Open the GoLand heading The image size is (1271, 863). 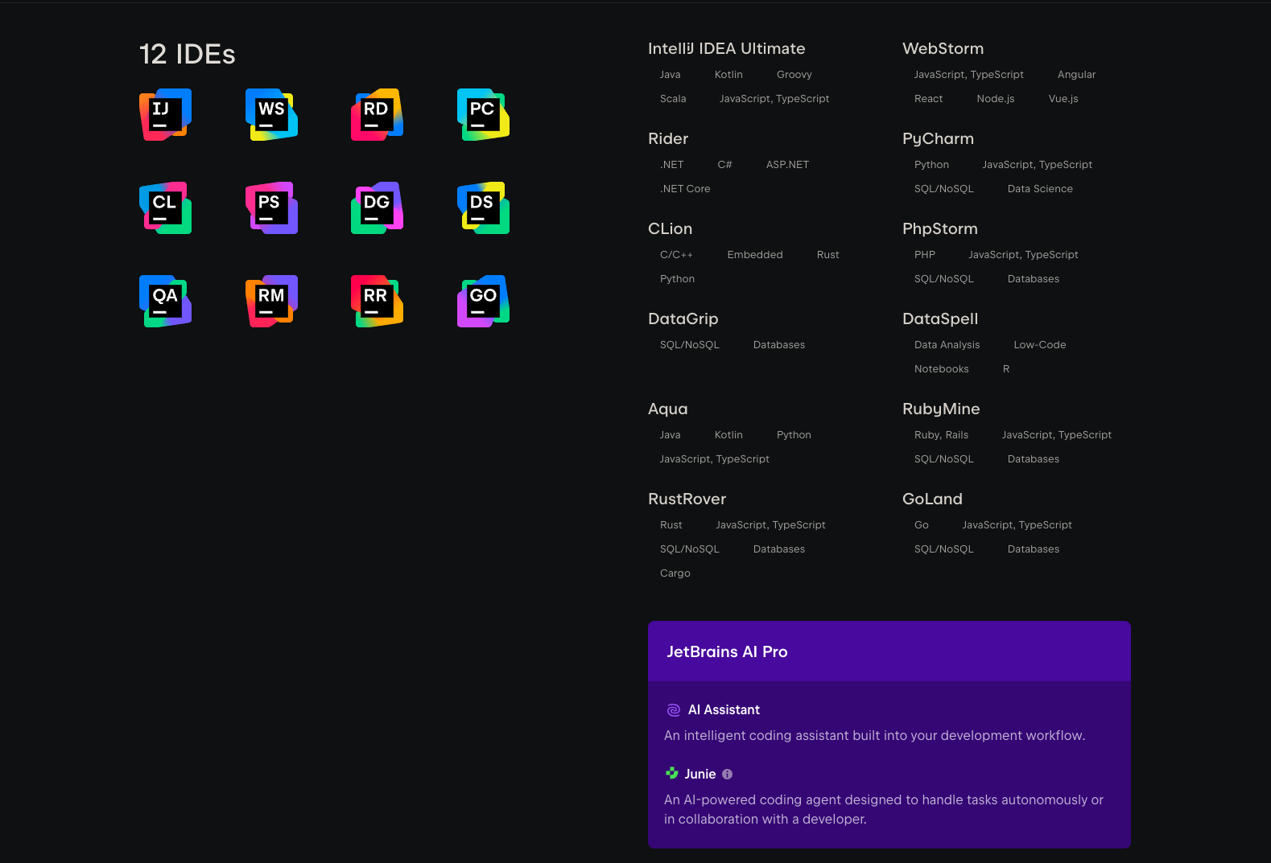pos(932,499)
